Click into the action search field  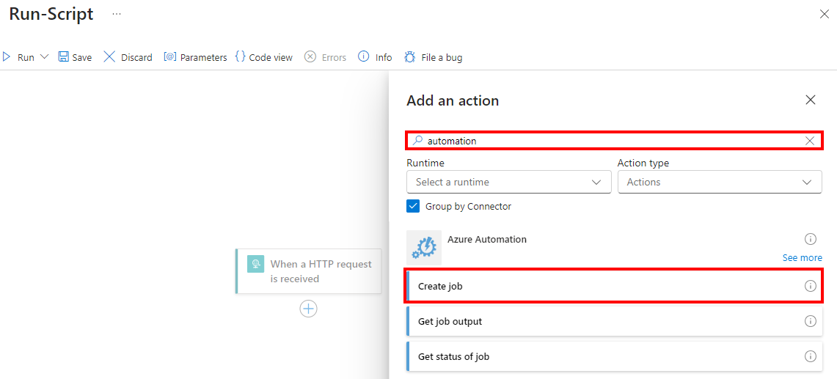[x=609, y=141]
